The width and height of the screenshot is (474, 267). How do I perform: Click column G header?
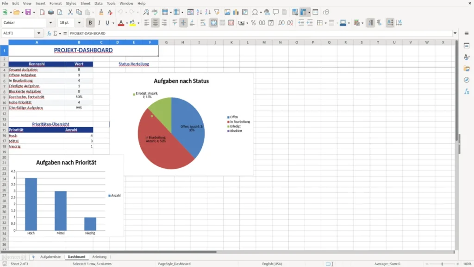coord(166,42)
